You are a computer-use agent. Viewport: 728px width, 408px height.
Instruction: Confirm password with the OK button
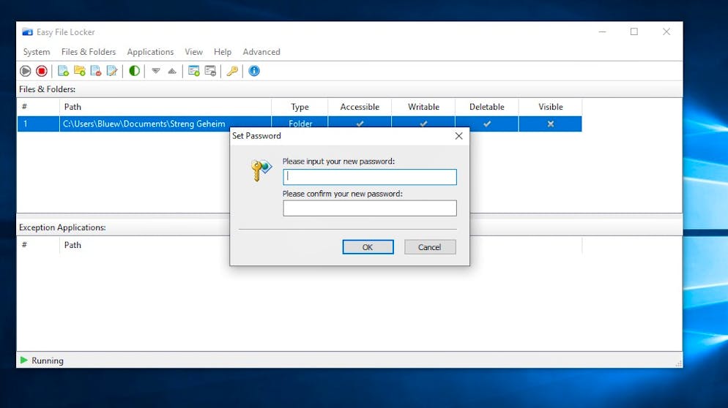point(368,247)
